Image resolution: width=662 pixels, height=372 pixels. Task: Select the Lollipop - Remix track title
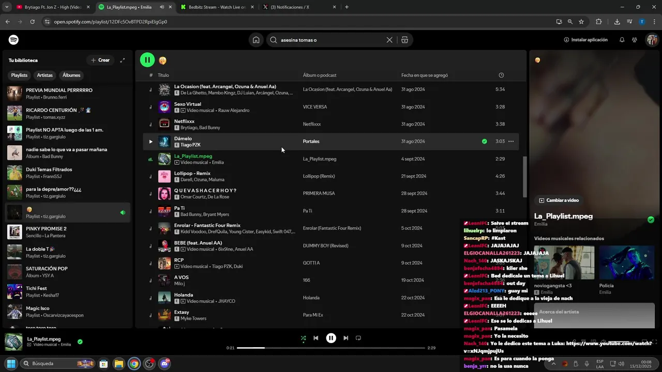tap(192, 173)
